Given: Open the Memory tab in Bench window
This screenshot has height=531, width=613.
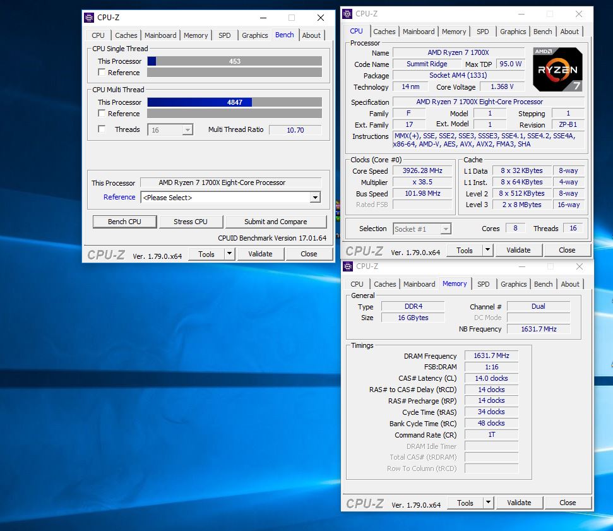Looking at the screenshot, I should [196, 35].
